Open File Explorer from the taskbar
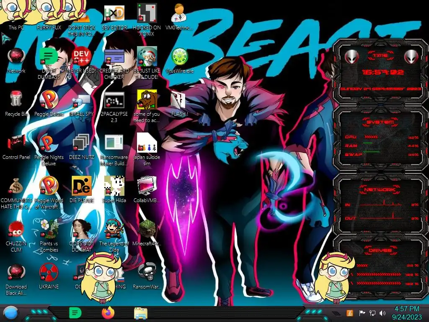Screen dimensions: 429x322 click(x=141, y=313)
